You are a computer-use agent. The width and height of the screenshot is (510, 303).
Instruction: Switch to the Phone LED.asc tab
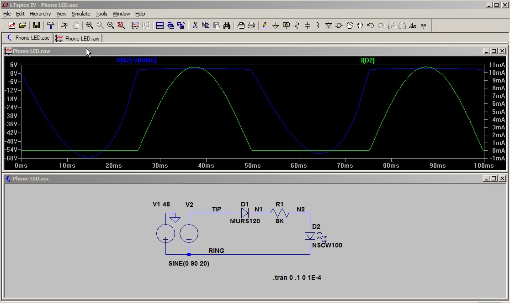pos(27,38)
